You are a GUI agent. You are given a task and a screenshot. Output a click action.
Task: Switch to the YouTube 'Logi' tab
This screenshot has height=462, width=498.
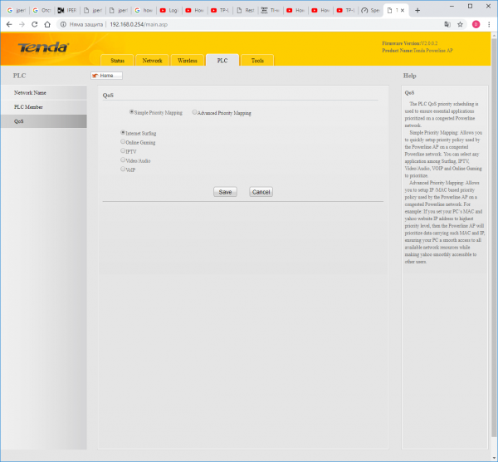point(169,11)
